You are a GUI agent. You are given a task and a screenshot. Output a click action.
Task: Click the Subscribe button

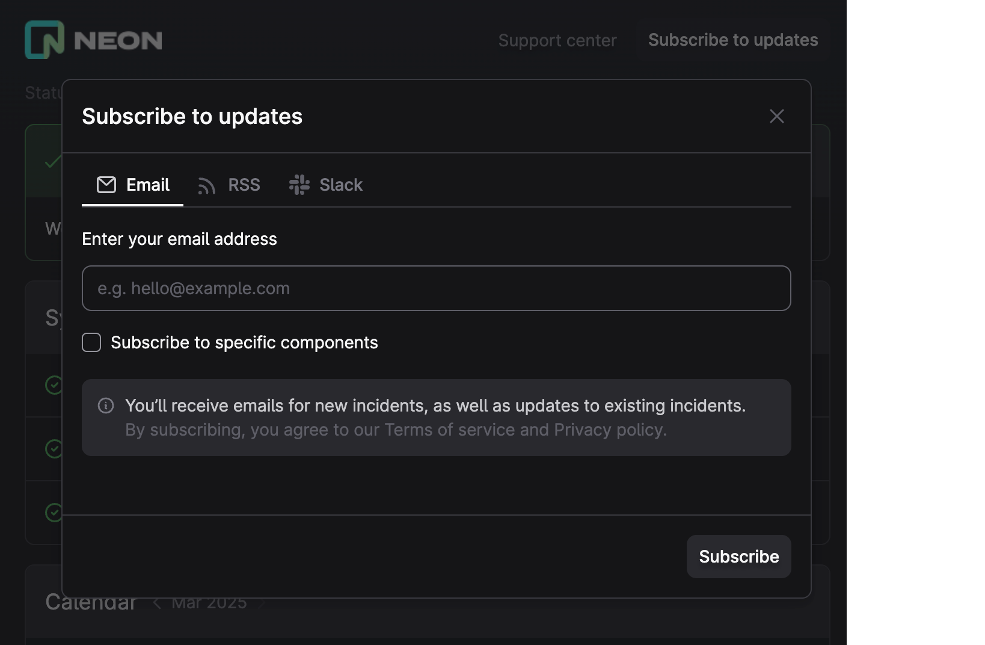point(738,557)
